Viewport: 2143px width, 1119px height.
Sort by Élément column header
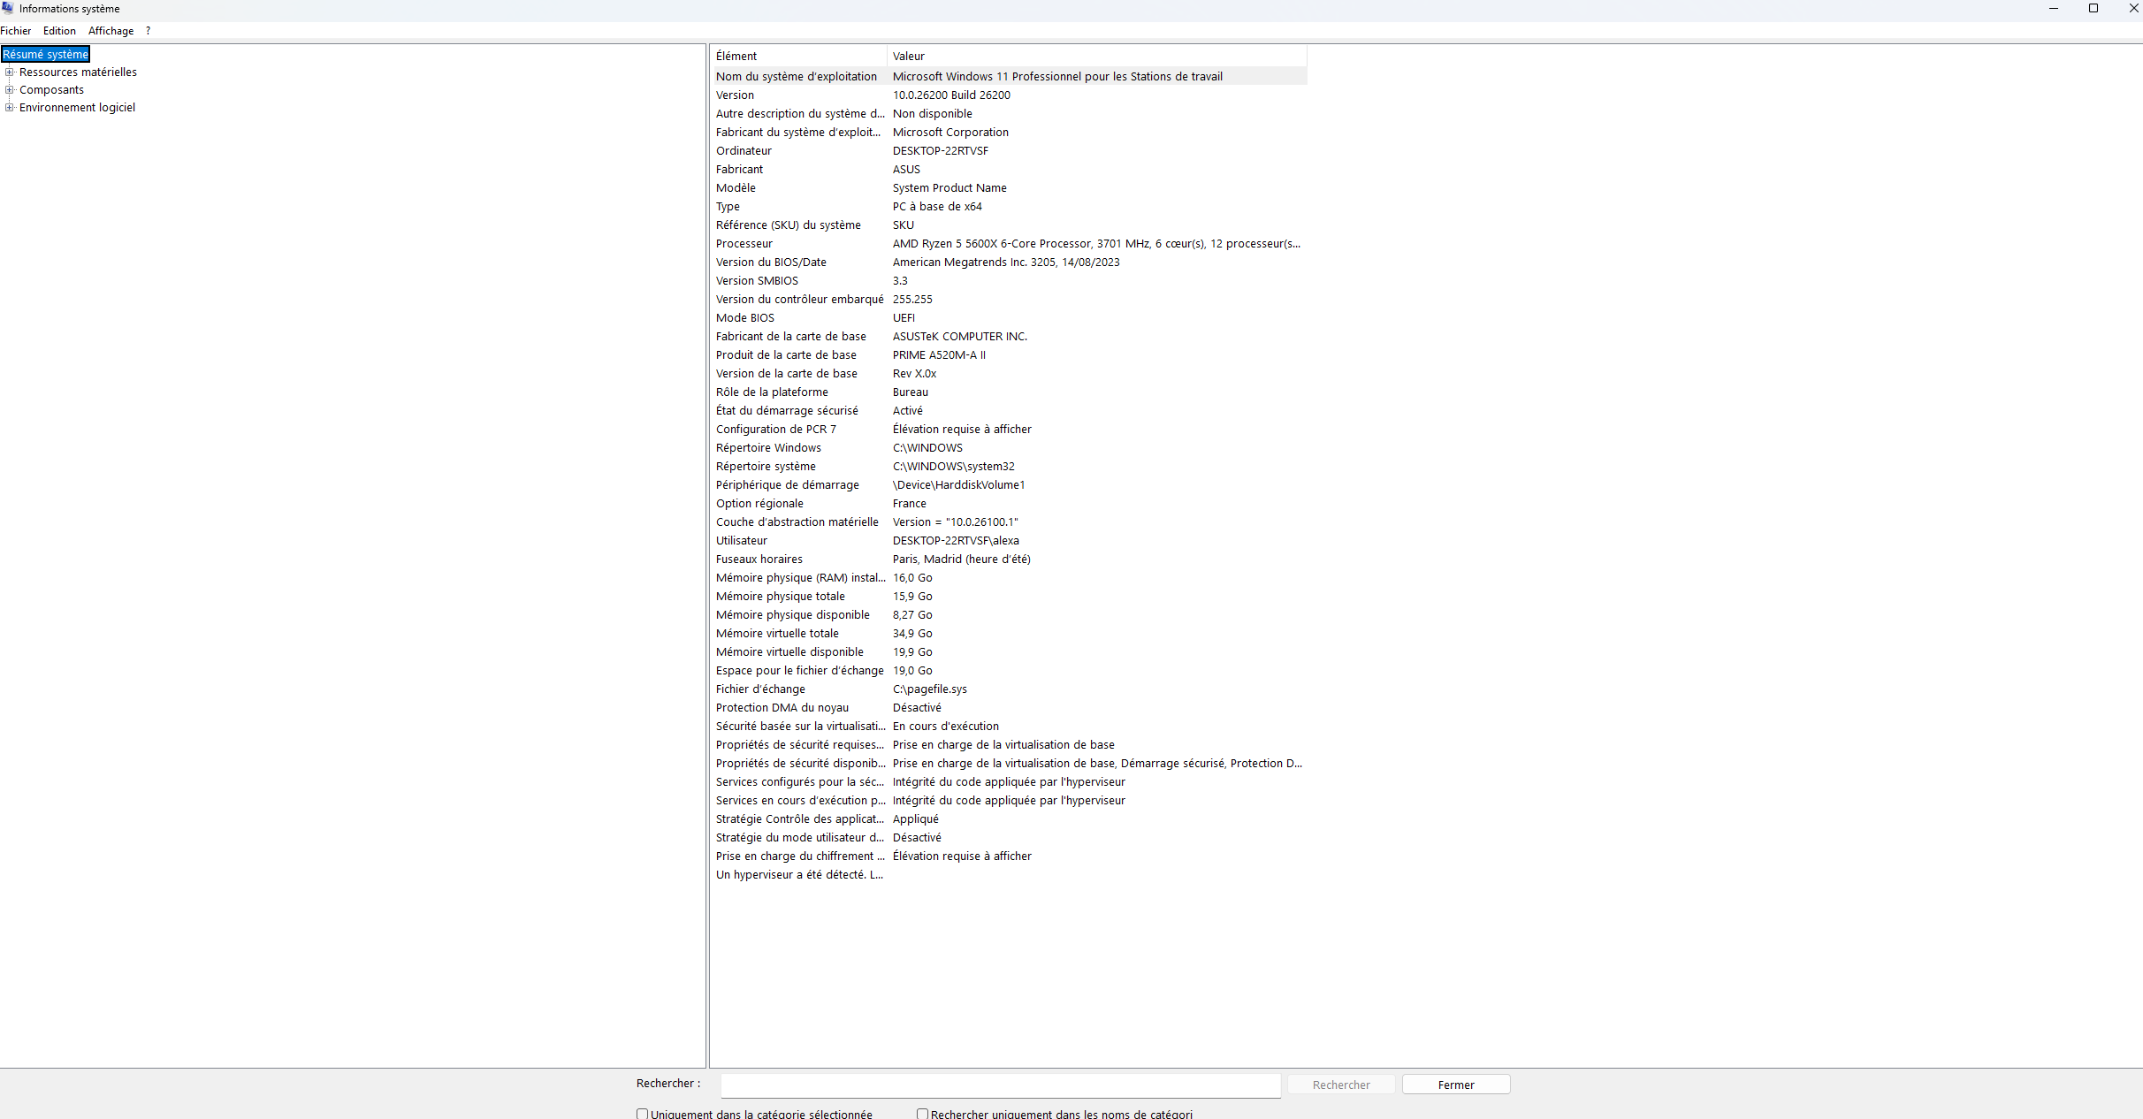tap(798, 56)
